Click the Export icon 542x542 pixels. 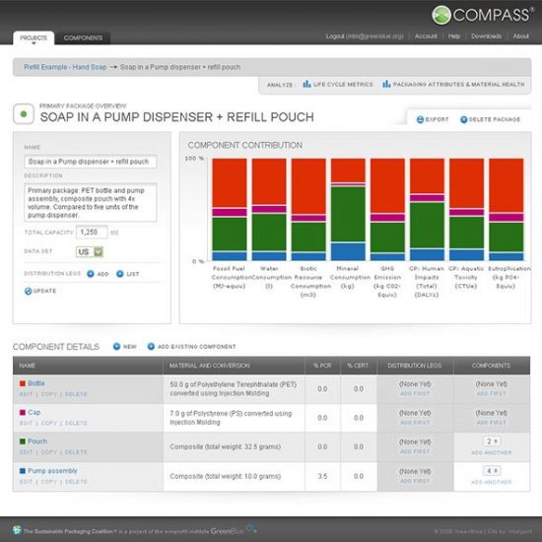(x=420, y=119)
